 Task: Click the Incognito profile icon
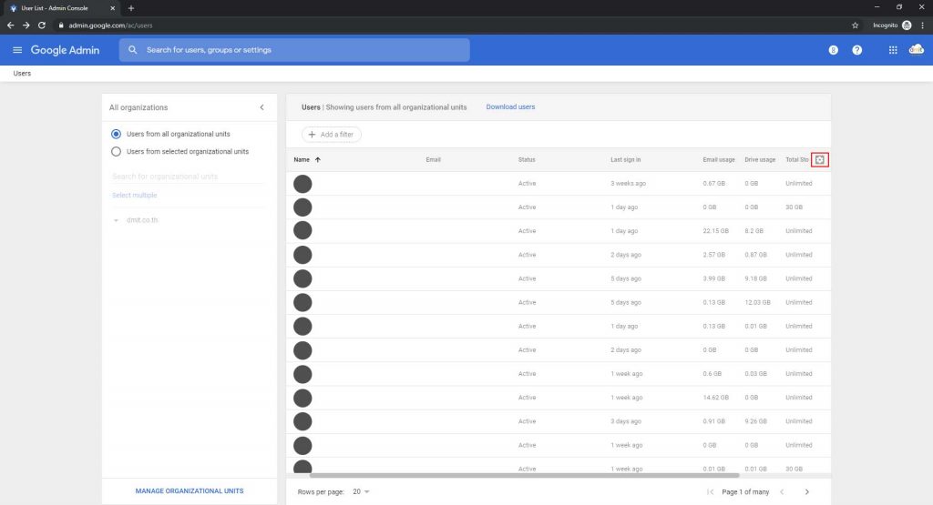point(907,25)
